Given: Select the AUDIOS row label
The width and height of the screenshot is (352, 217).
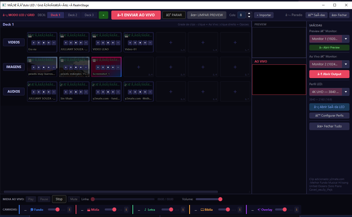Looking at the screenshot, I should point(14,91).
